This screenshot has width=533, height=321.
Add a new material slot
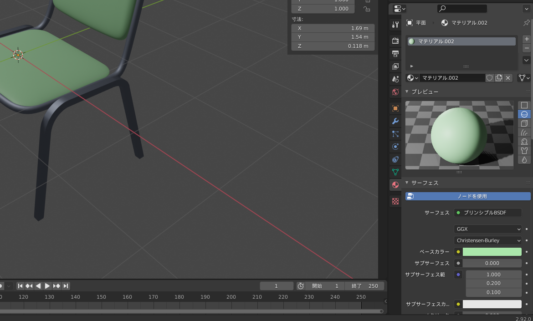click(527, 39)
